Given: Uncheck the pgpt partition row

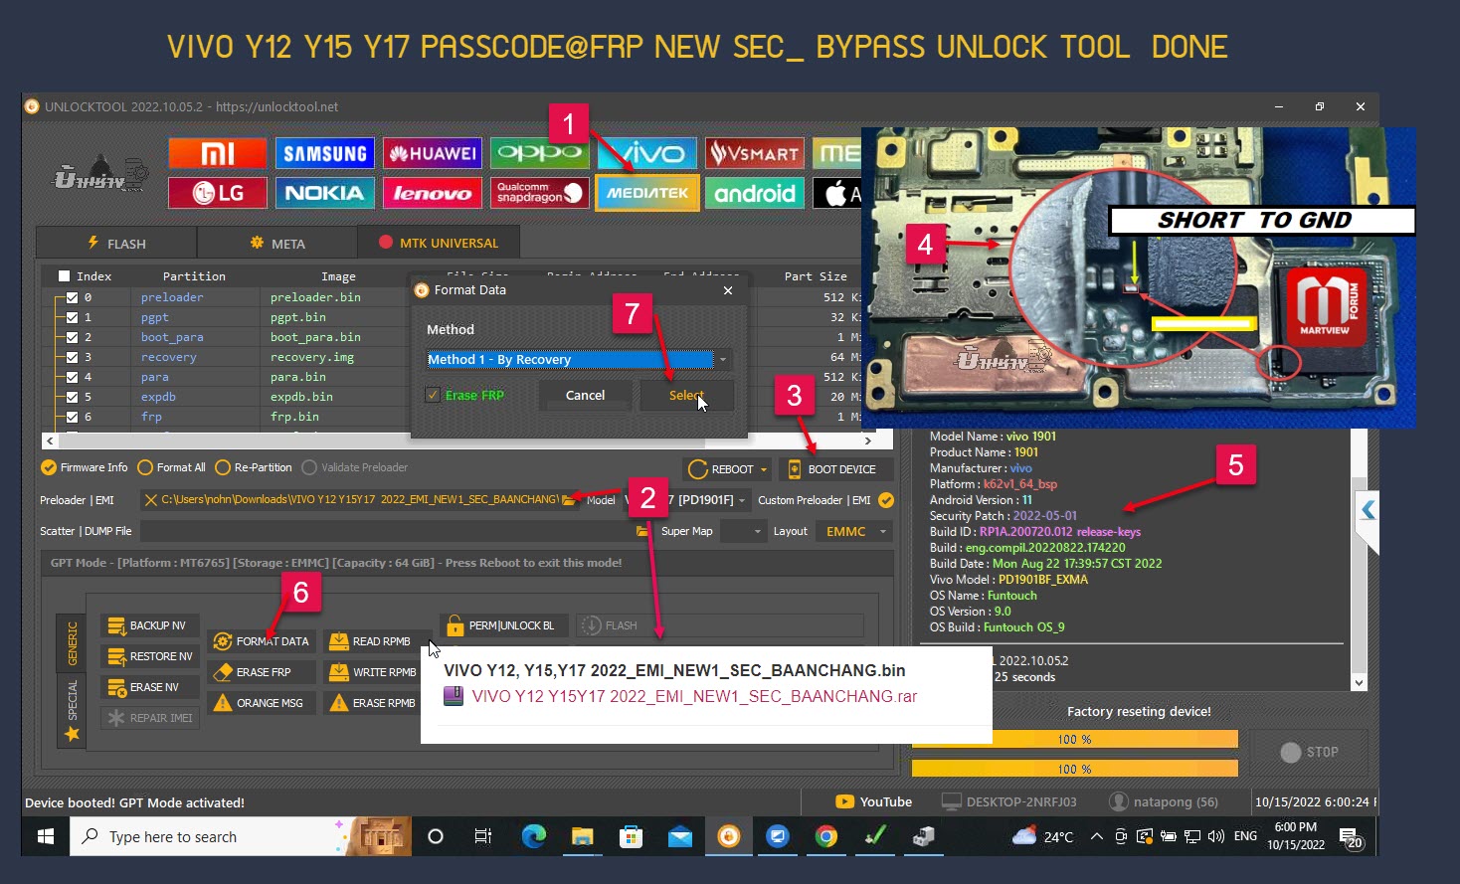Looking at the screenshot, I should (72, 317).
